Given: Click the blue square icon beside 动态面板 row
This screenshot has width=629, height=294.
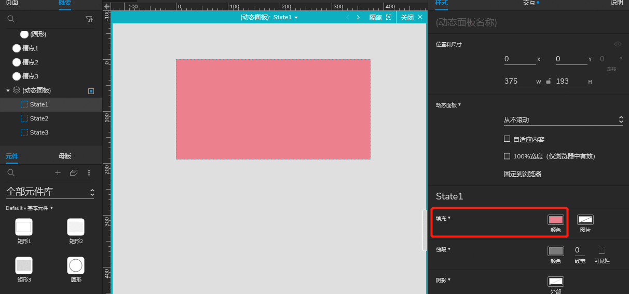Looking at the screenshot, I should [91, 91].
